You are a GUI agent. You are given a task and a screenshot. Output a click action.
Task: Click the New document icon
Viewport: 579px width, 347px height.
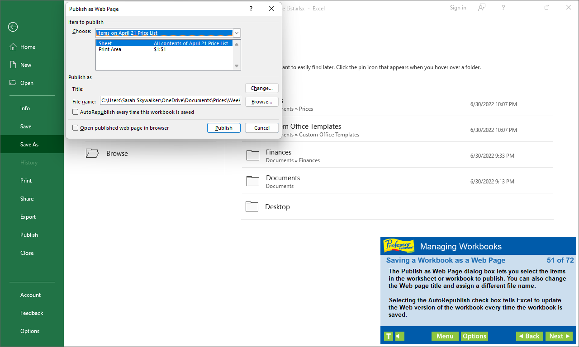(13, 65)
